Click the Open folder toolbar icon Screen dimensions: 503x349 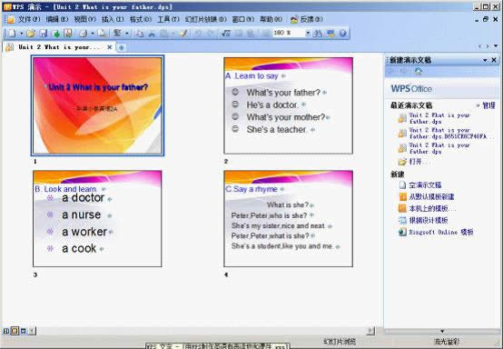point(31,33)
